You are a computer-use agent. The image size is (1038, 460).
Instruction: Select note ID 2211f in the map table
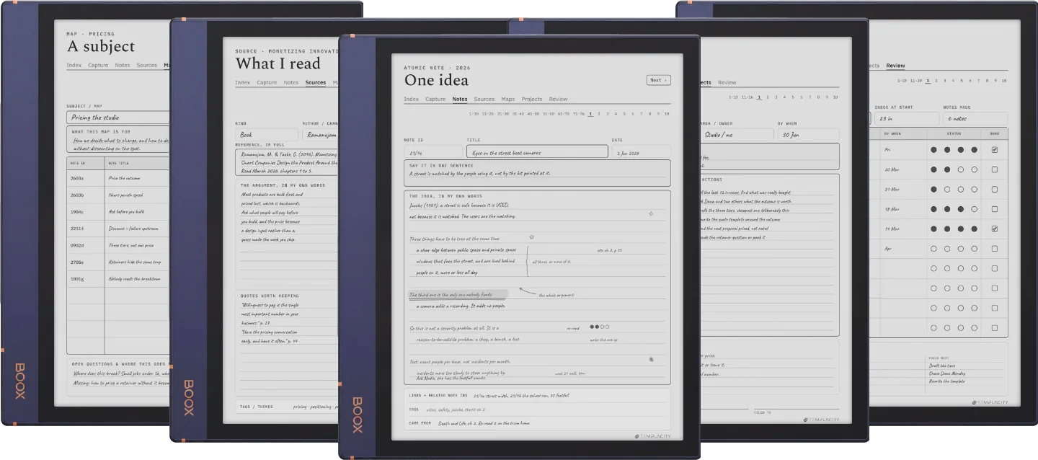click(77, 229)
